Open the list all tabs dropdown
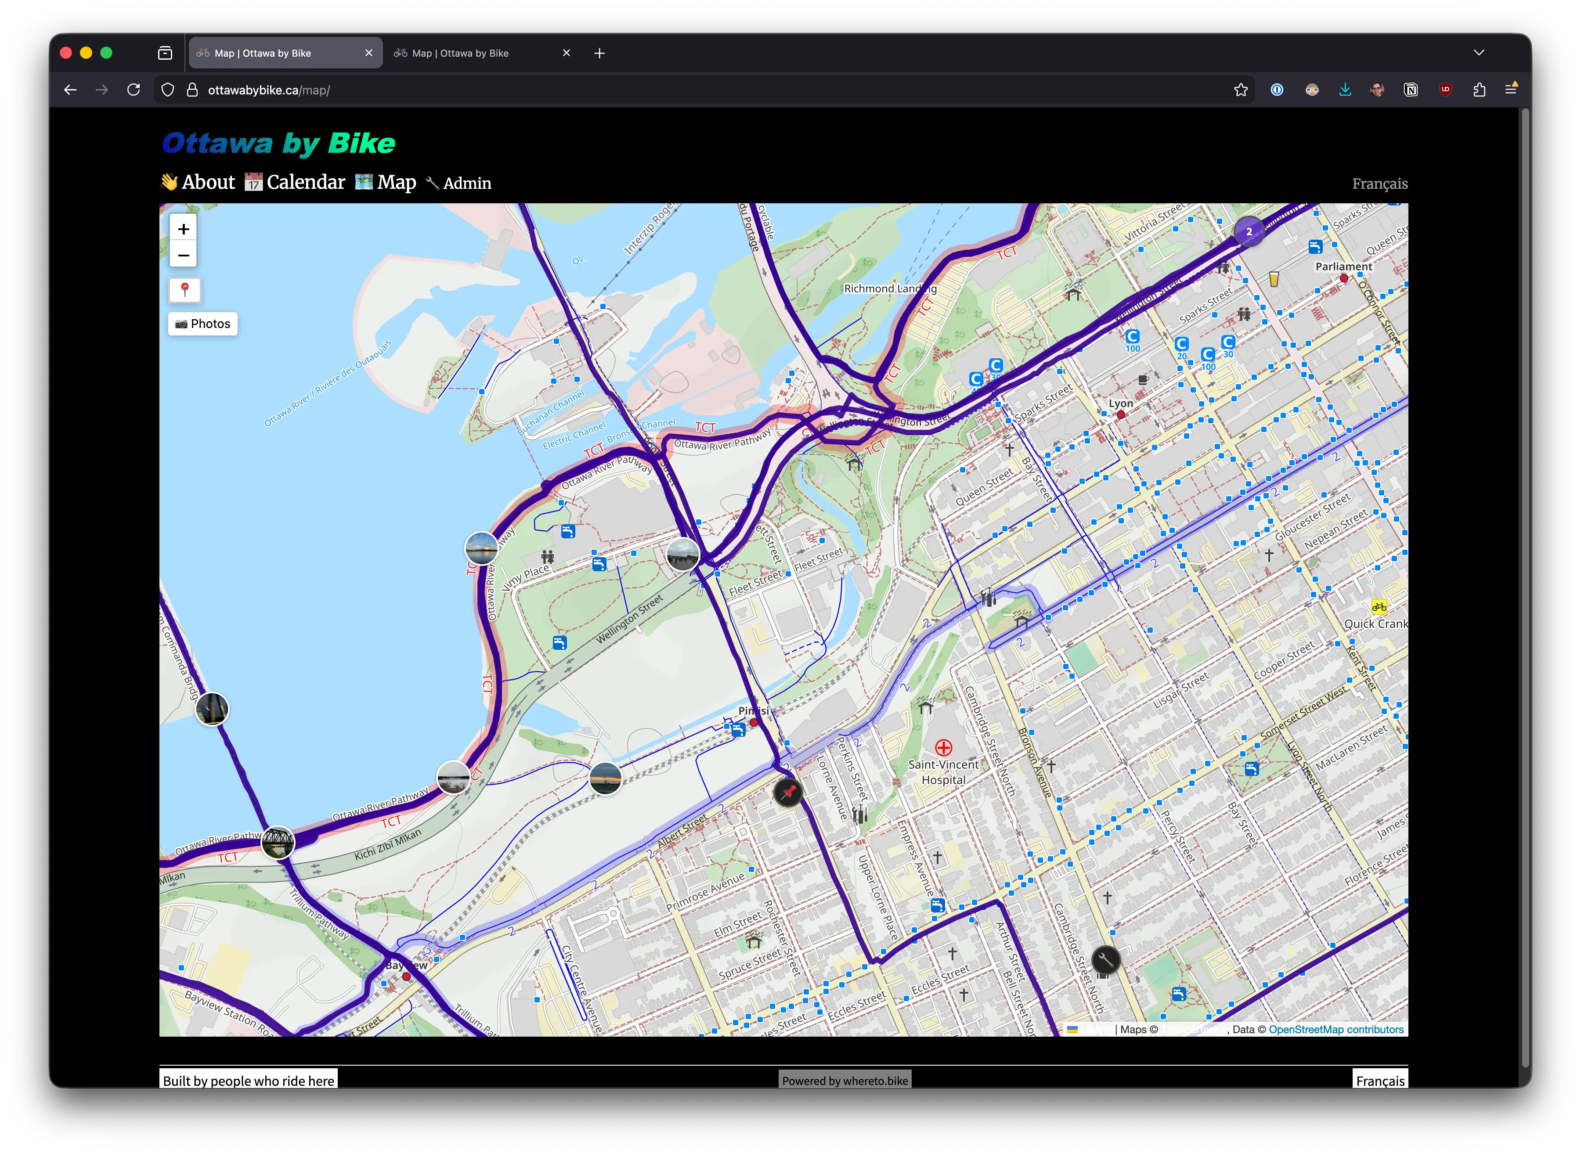Screen dimensions: 1581x1153 pos(1478,52)
